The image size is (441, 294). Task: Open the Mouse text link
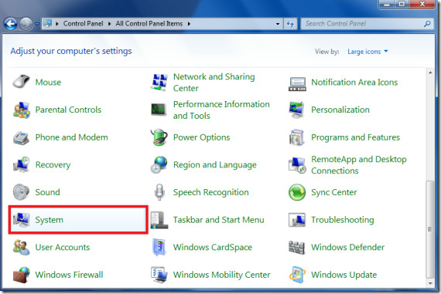click(x=48, y=83)
